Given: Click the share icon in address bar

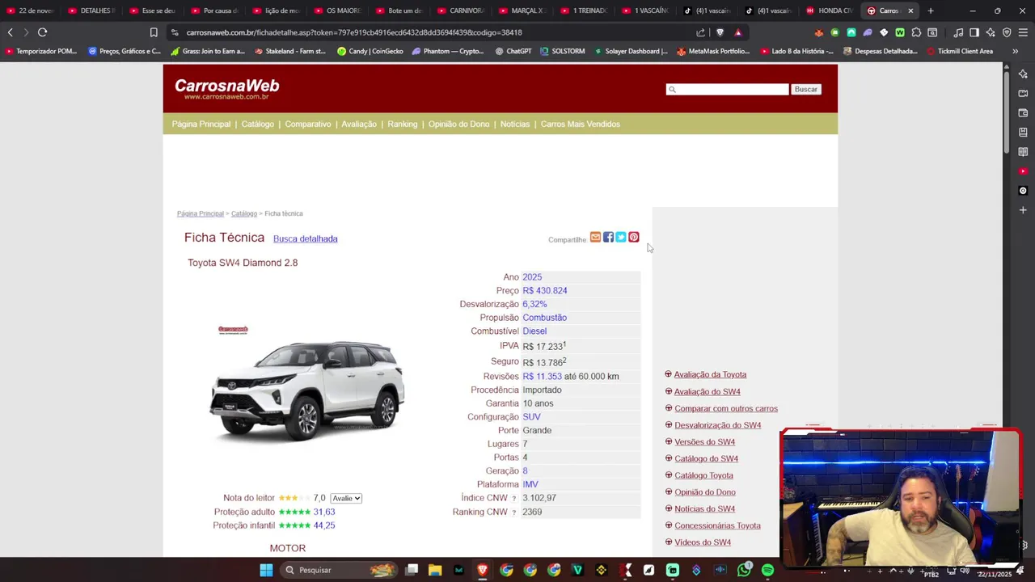Looking at the screenshot, I should click(700, 32).
